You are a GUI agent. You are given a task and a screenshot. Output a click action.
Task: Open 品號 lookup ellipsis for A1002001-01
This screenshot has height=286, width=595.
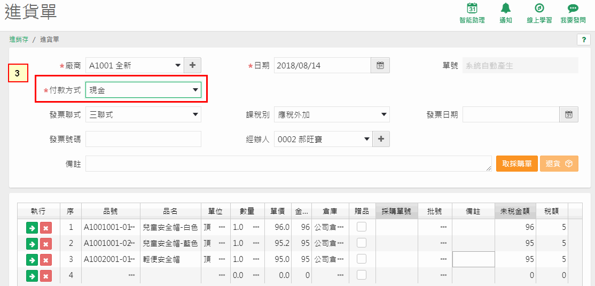pos(132,259)
